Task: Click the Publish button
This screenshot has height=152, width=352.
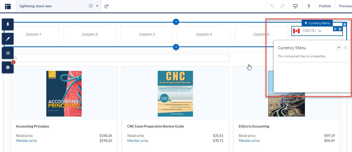Action: click(x=325, y=6)
